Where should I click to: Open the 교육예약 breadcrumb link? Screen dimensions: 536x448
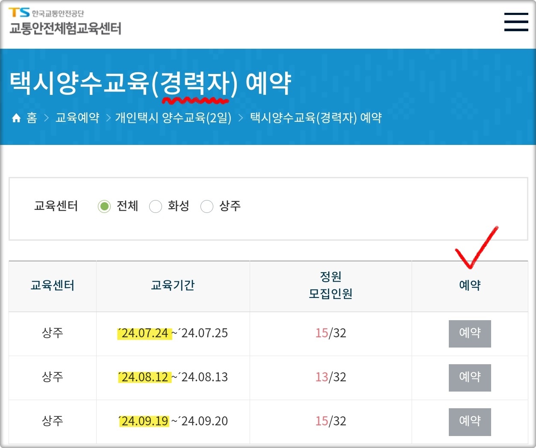tap(77, 118)
